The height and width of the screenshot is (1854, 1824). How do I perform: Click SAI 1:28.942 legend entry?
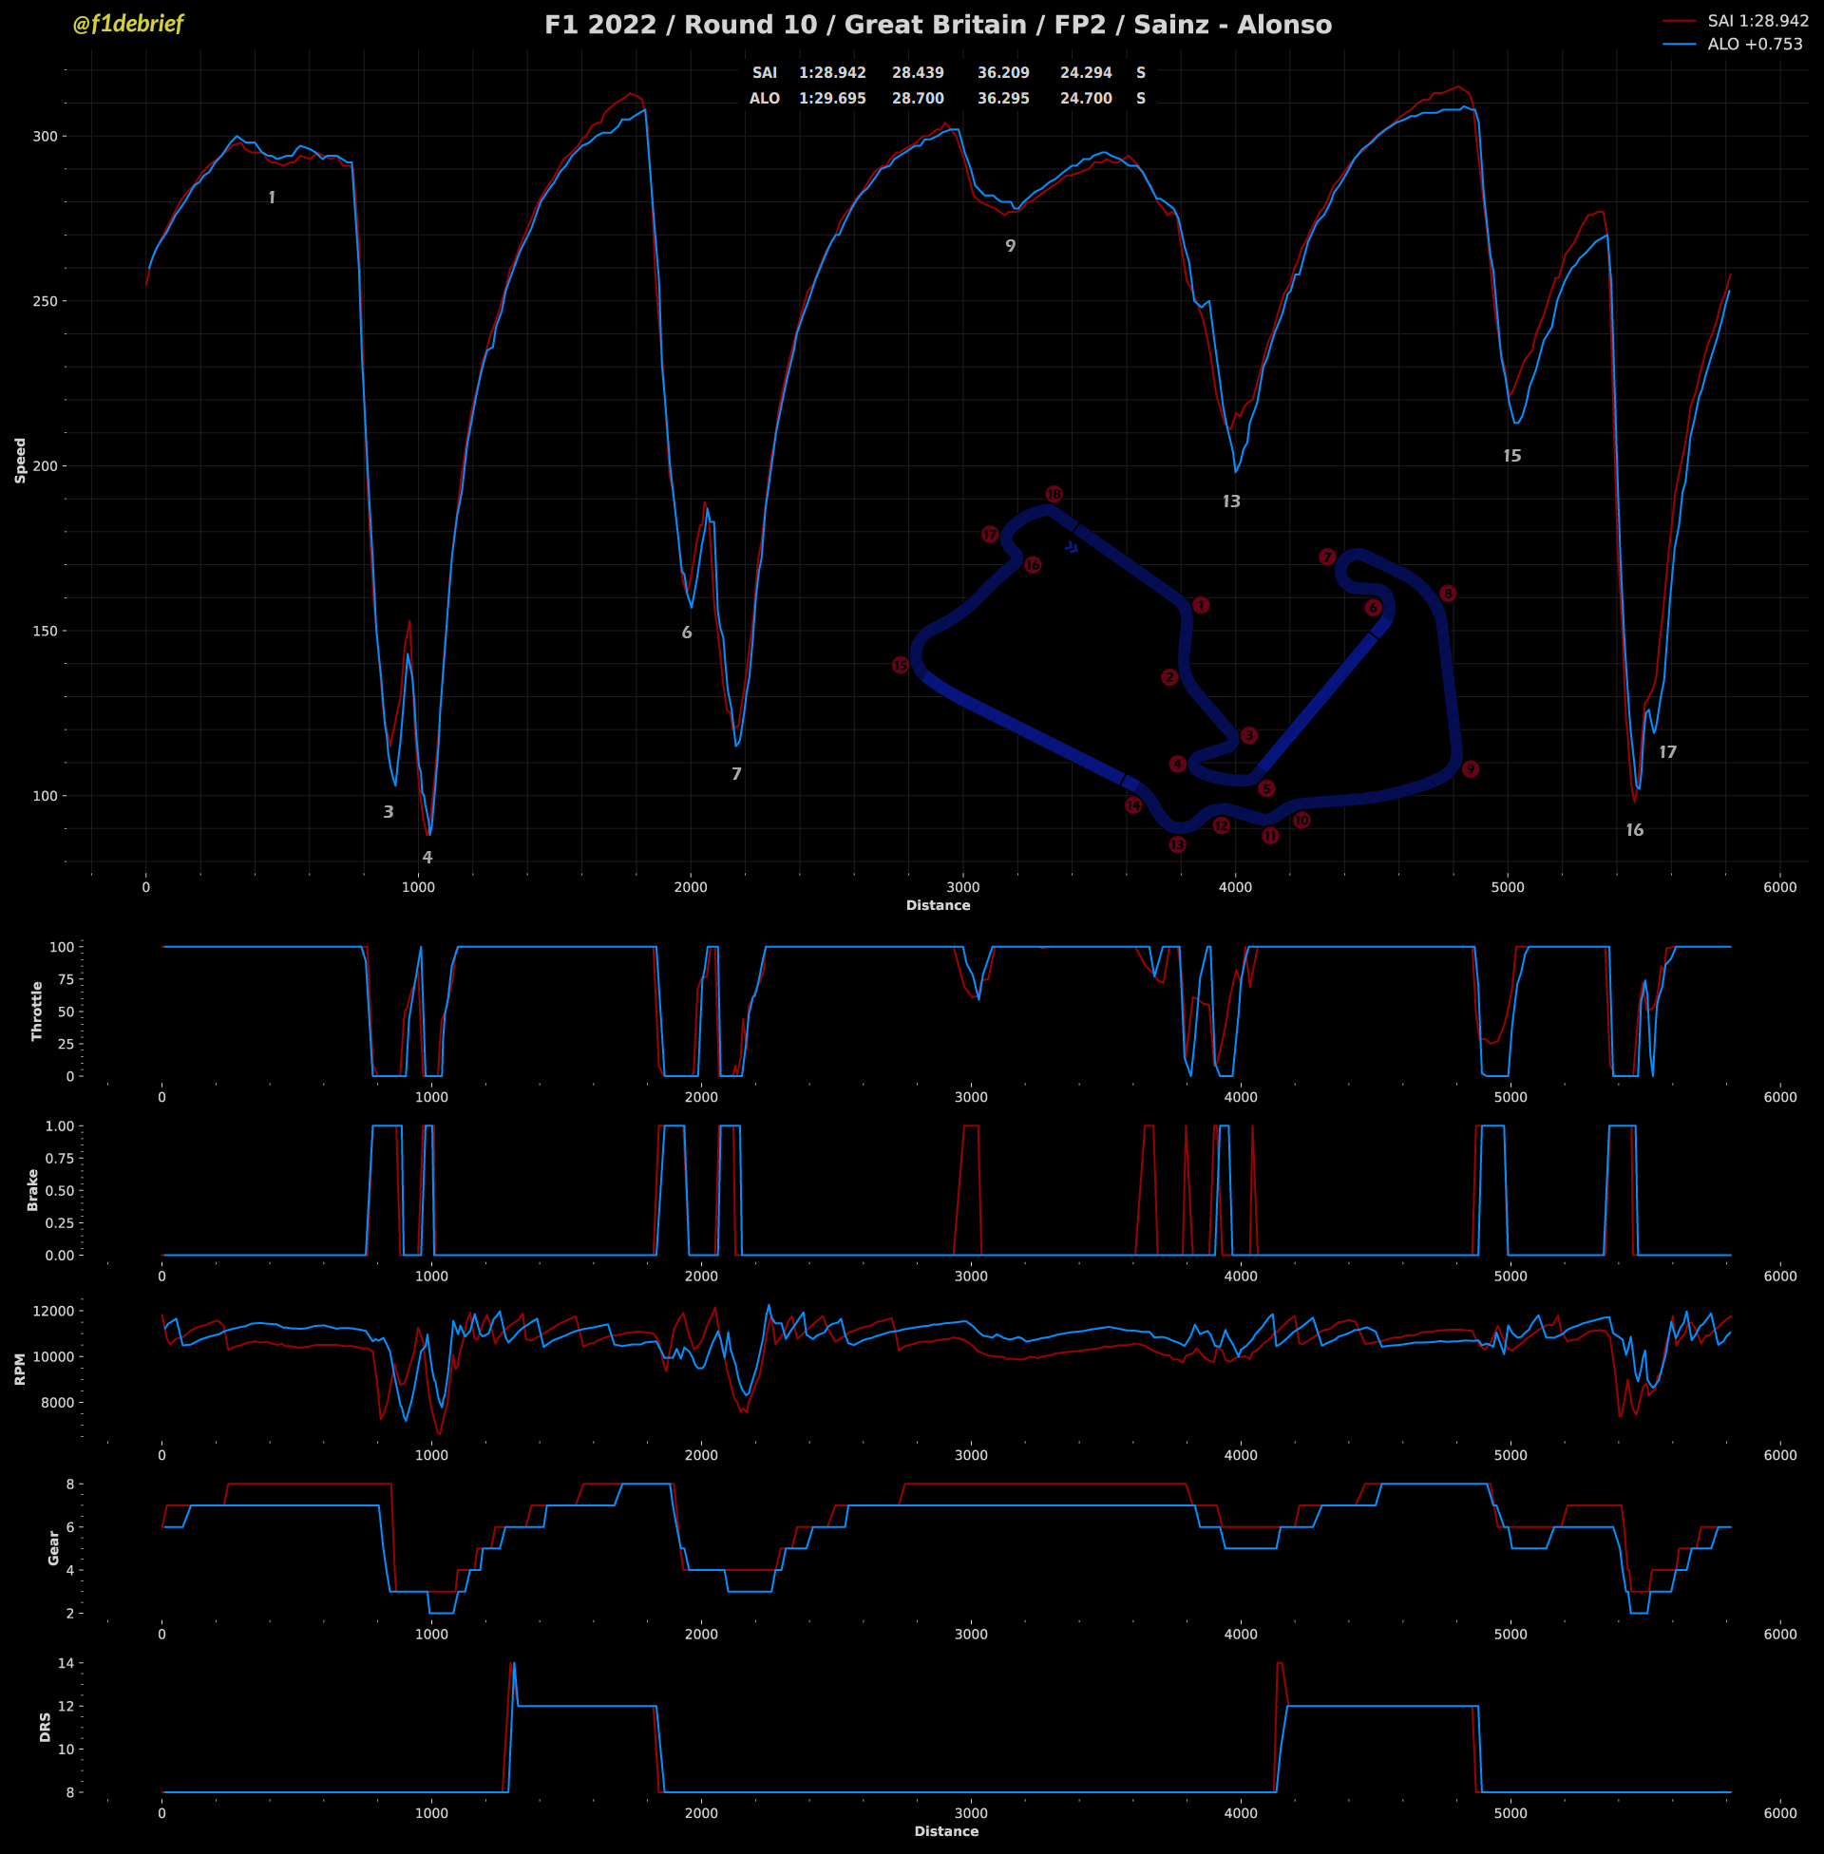(x=1757, y=20)
